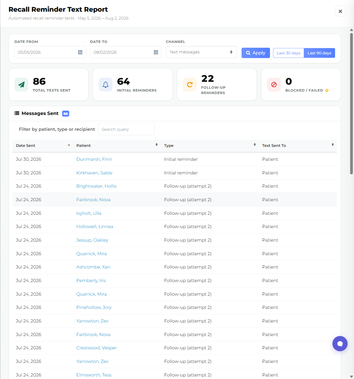Open the Date To calendar picker icon
The image size is (354, 379).
pos(156,52)
